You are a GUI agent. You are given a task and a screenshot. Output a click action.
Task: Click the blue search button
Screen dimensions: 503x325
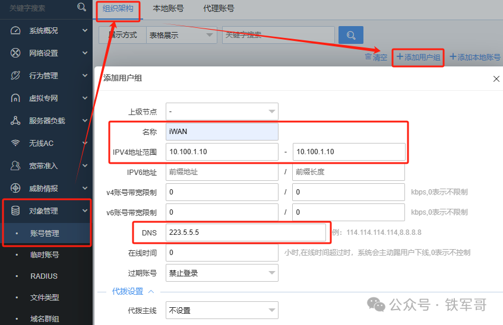351,35
